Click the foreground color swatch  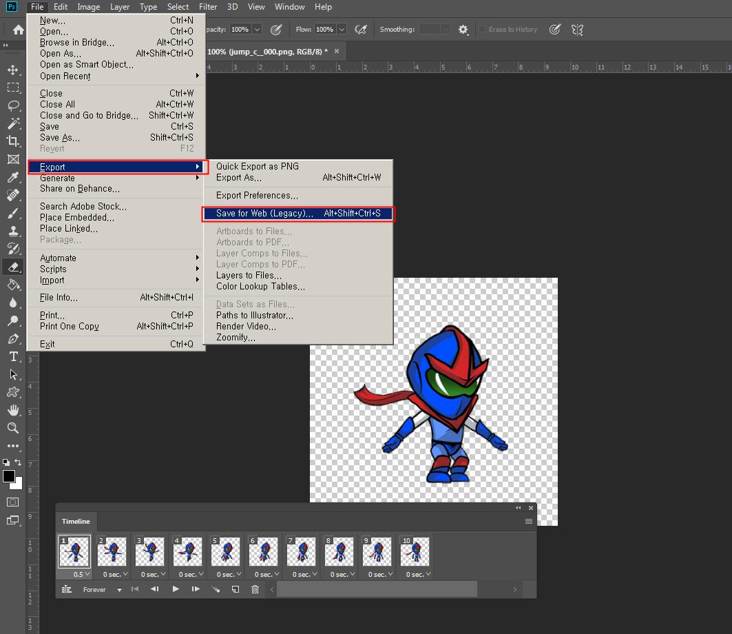(x=8, y=476)
